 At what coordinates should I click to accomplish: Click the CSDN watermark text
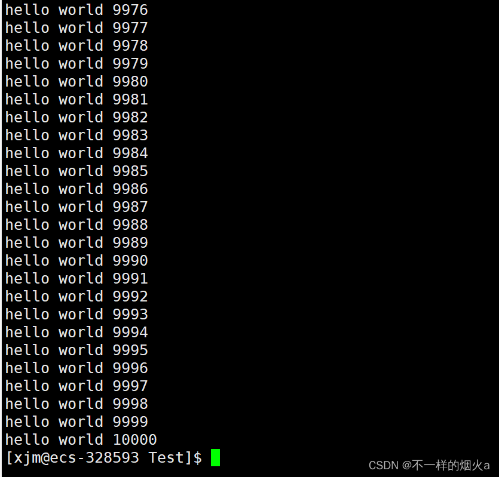pos(429,465)
